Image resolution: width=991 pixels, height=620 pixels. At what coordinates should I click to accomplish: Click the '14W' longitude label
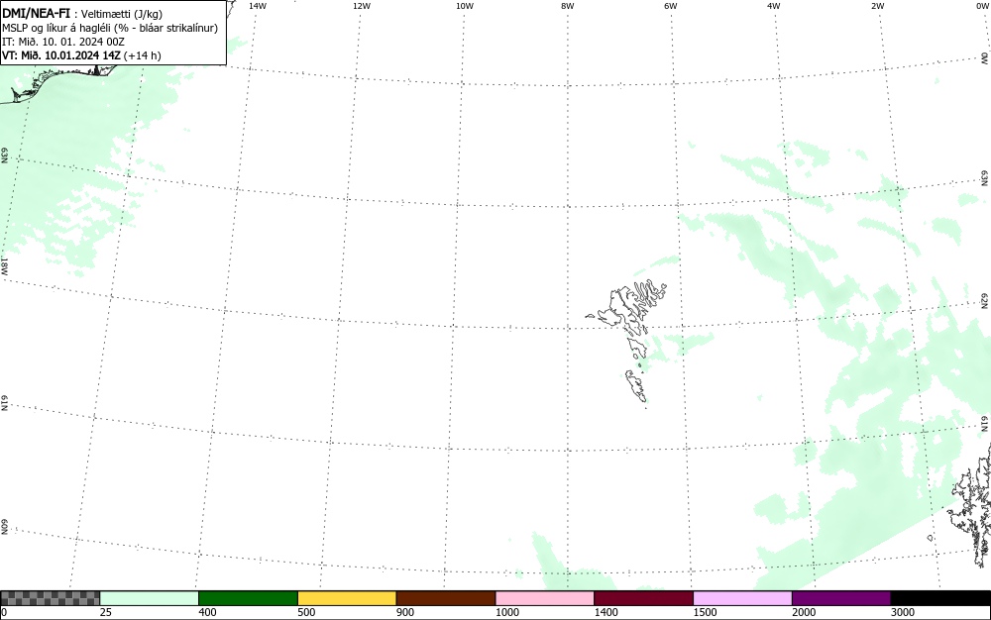(x=258, y=6)
